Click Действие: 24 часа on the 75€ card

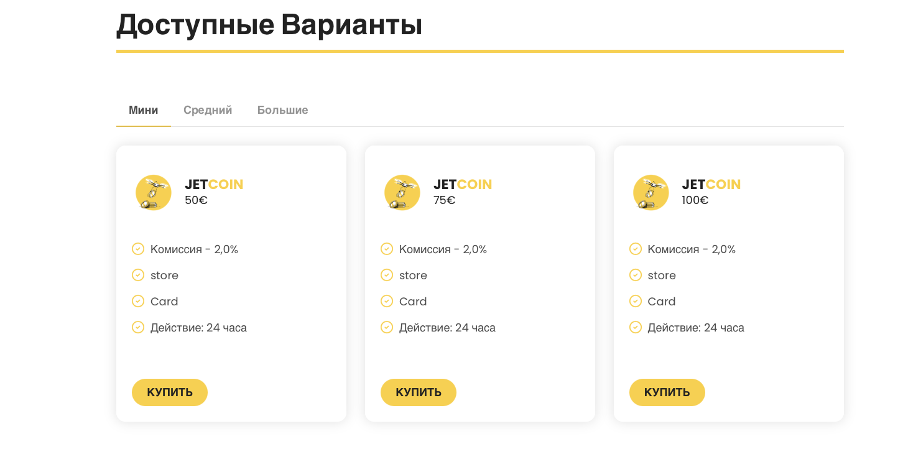[447, 328]
